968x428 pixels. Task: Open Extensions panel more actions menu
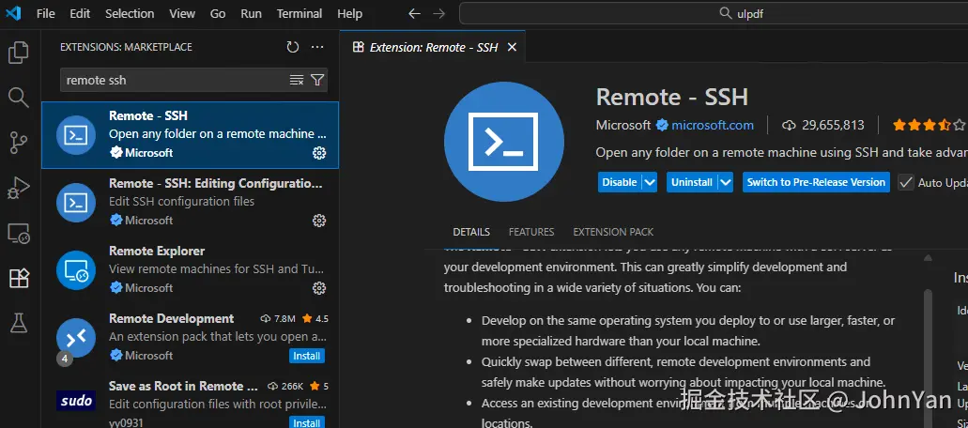(x=317, y=47)
